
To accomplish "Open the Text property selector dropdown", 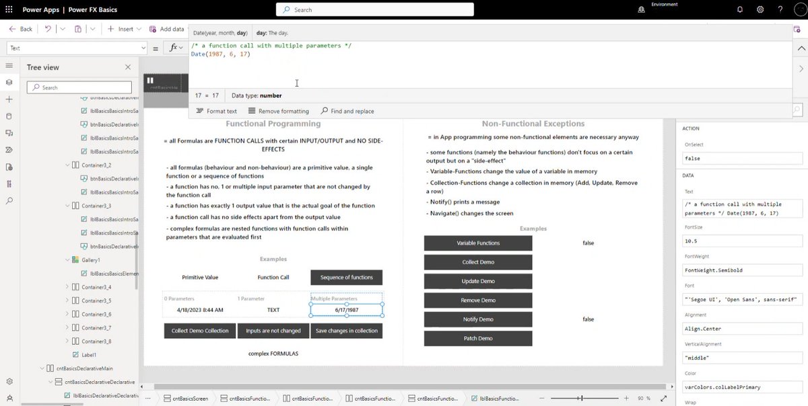I will (77, 48).
